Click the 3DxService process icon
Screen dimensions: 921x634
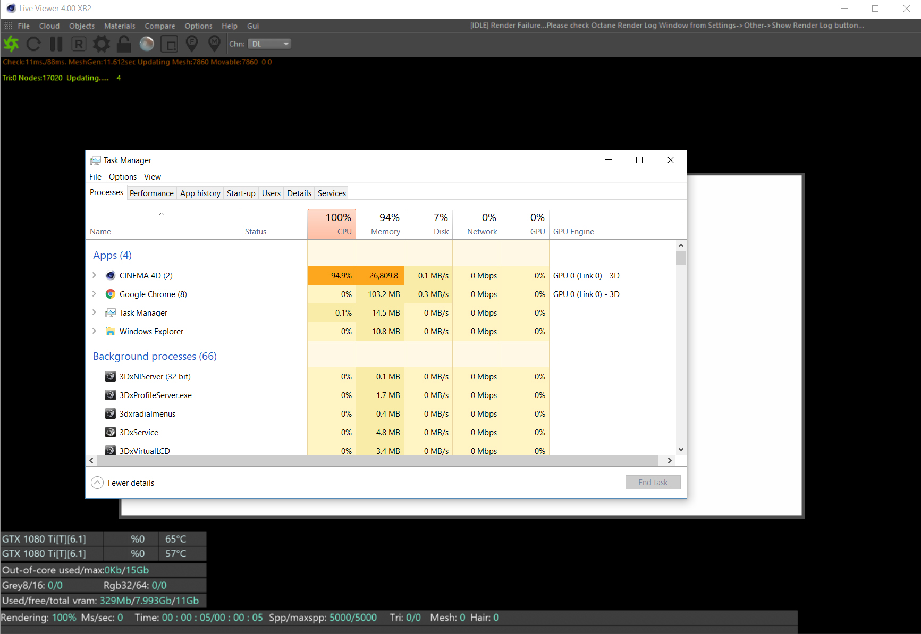pyautogui.click(x=111, y=432)
